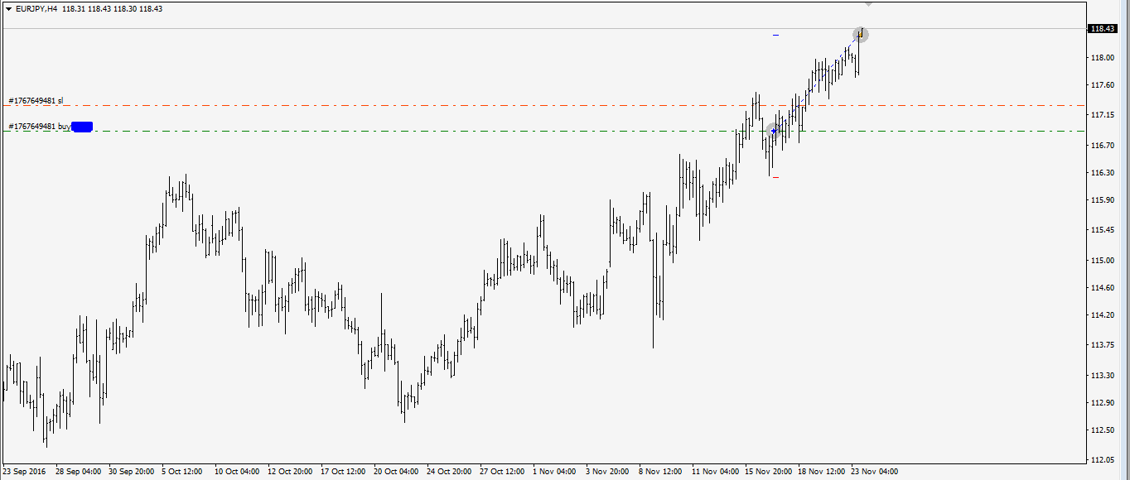Click the 8 Nov 12:00 time label
The image size is (1130, 480).
click(661, 472)
